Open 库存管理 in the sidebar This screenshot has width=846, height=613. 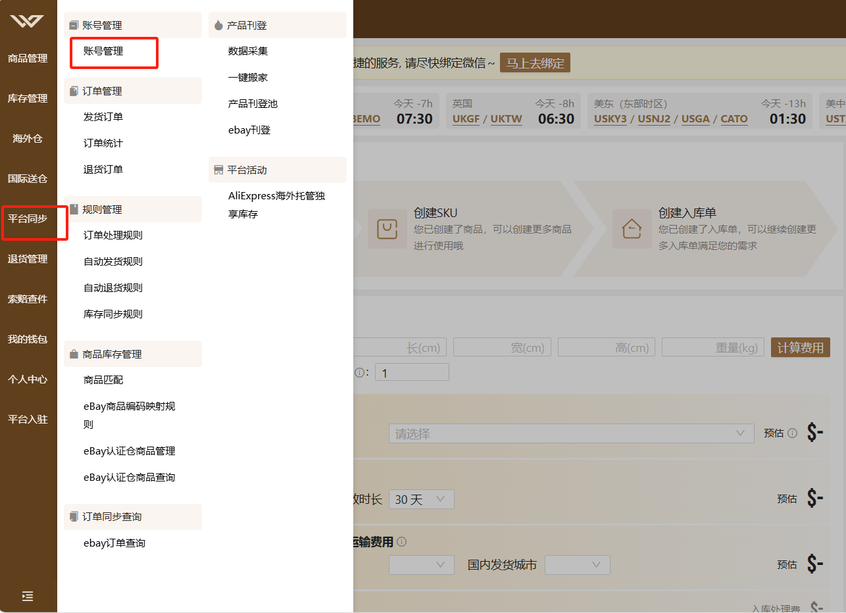(28, 99)
